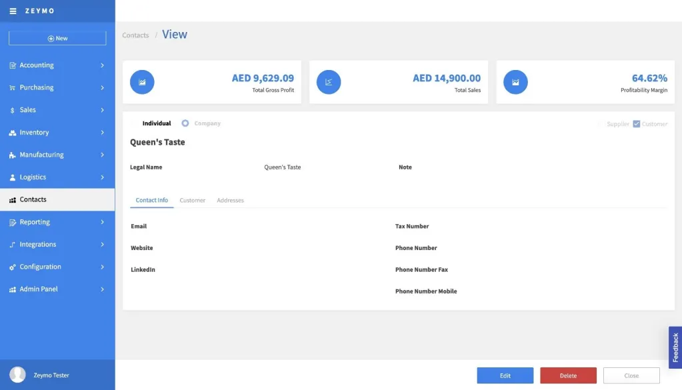682x390 pixels.
Task: Open the Sales sidebar menu
Action: [x=57, y=110]
